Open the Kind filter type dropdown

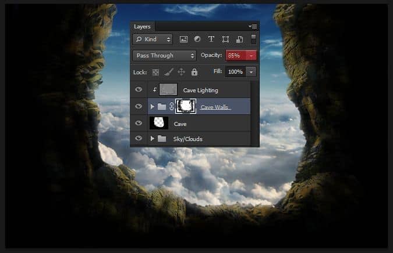pos(153,39)
